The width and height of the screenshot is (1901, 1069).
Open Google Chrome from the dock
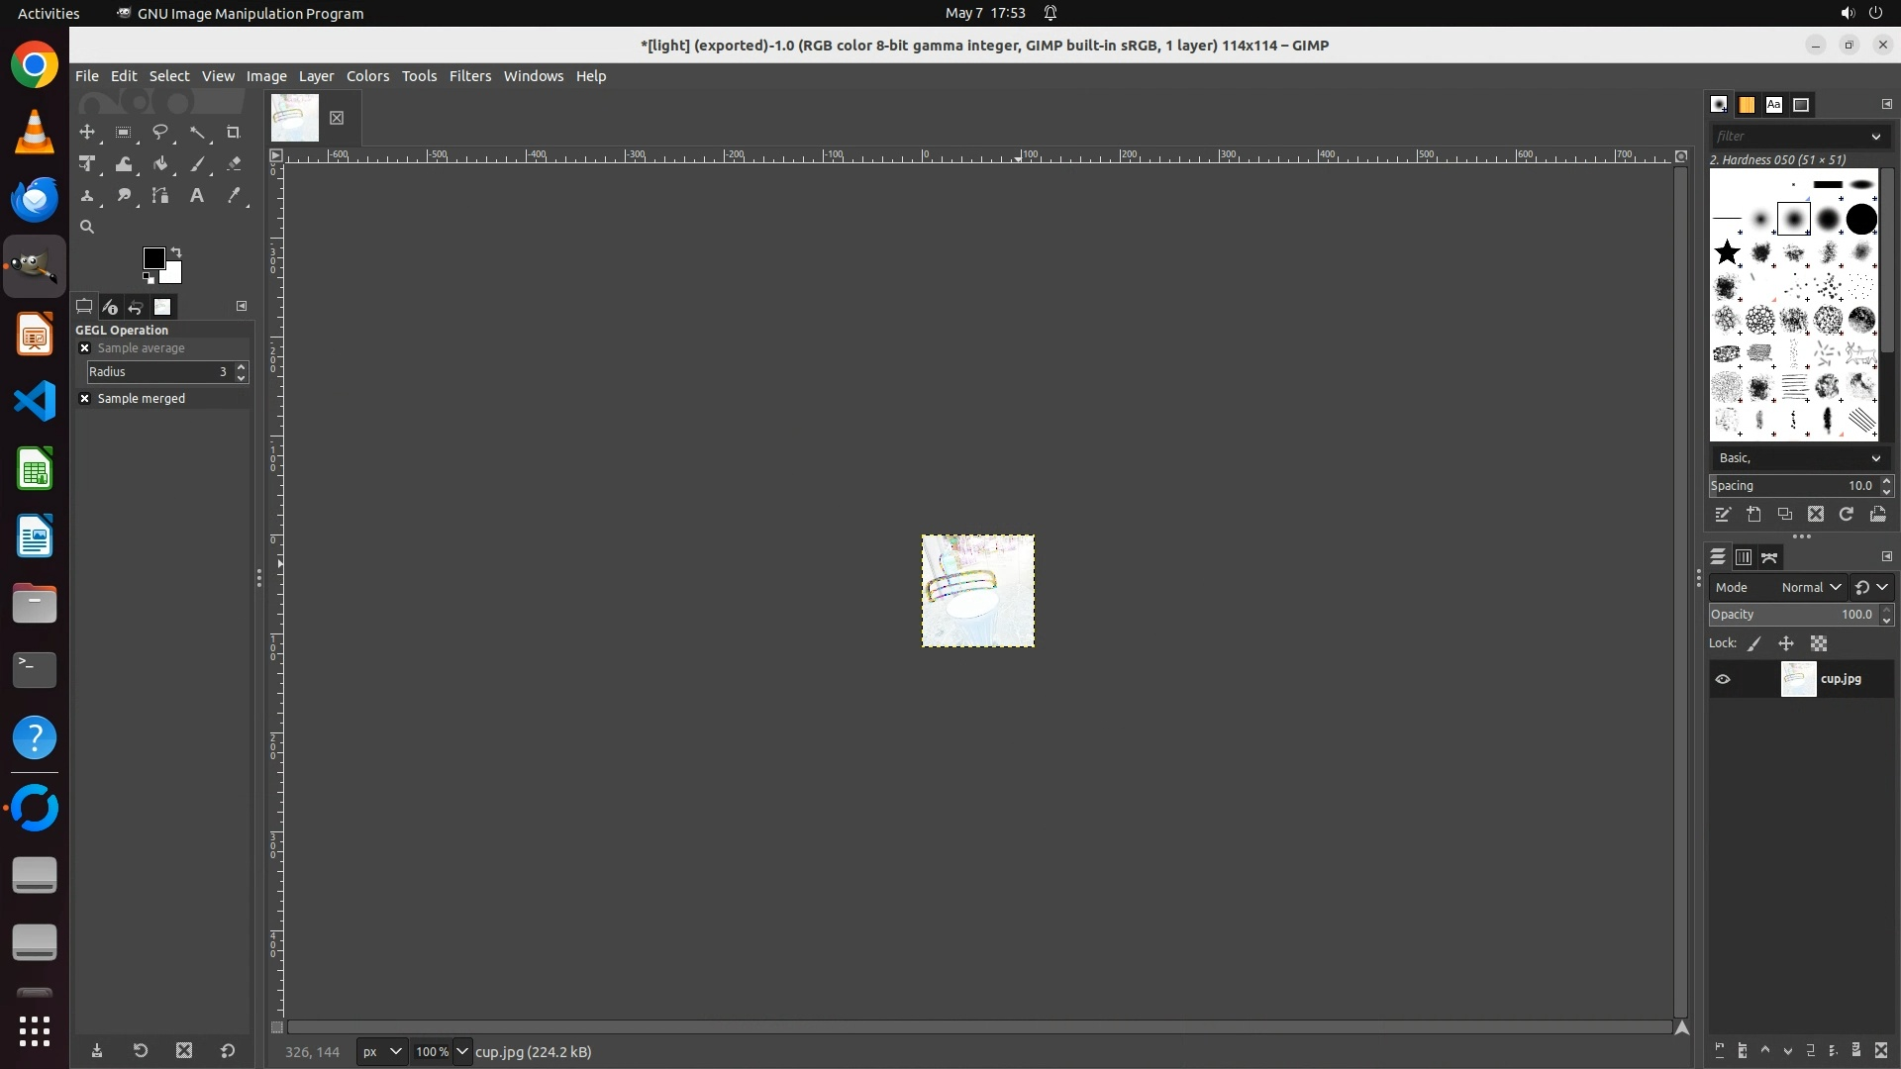pos(35,65)
